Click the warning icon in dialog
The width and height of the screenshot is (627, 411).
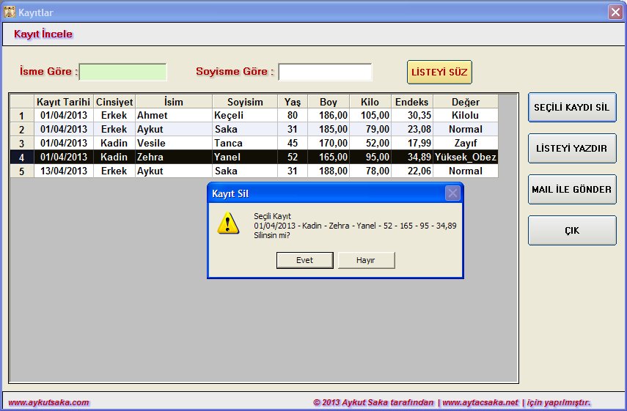coord(228,223)
